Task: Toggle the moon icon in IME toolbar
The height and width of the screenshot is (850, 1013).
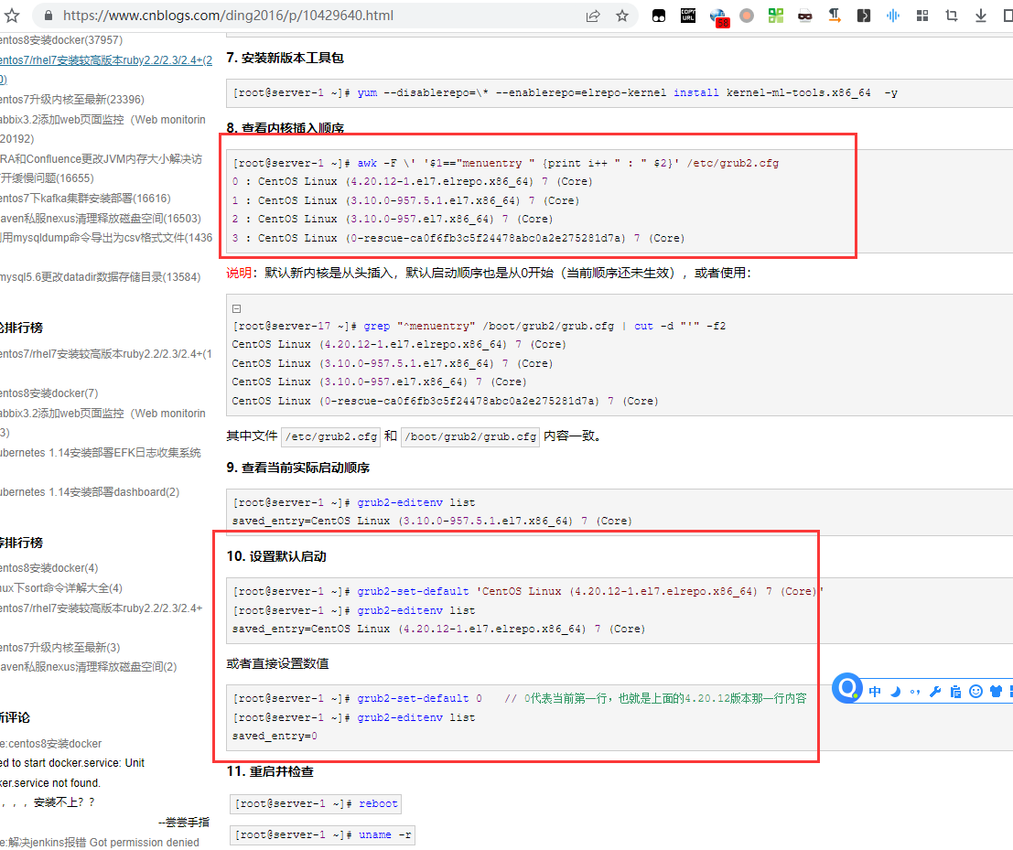Action: [896, 692]
